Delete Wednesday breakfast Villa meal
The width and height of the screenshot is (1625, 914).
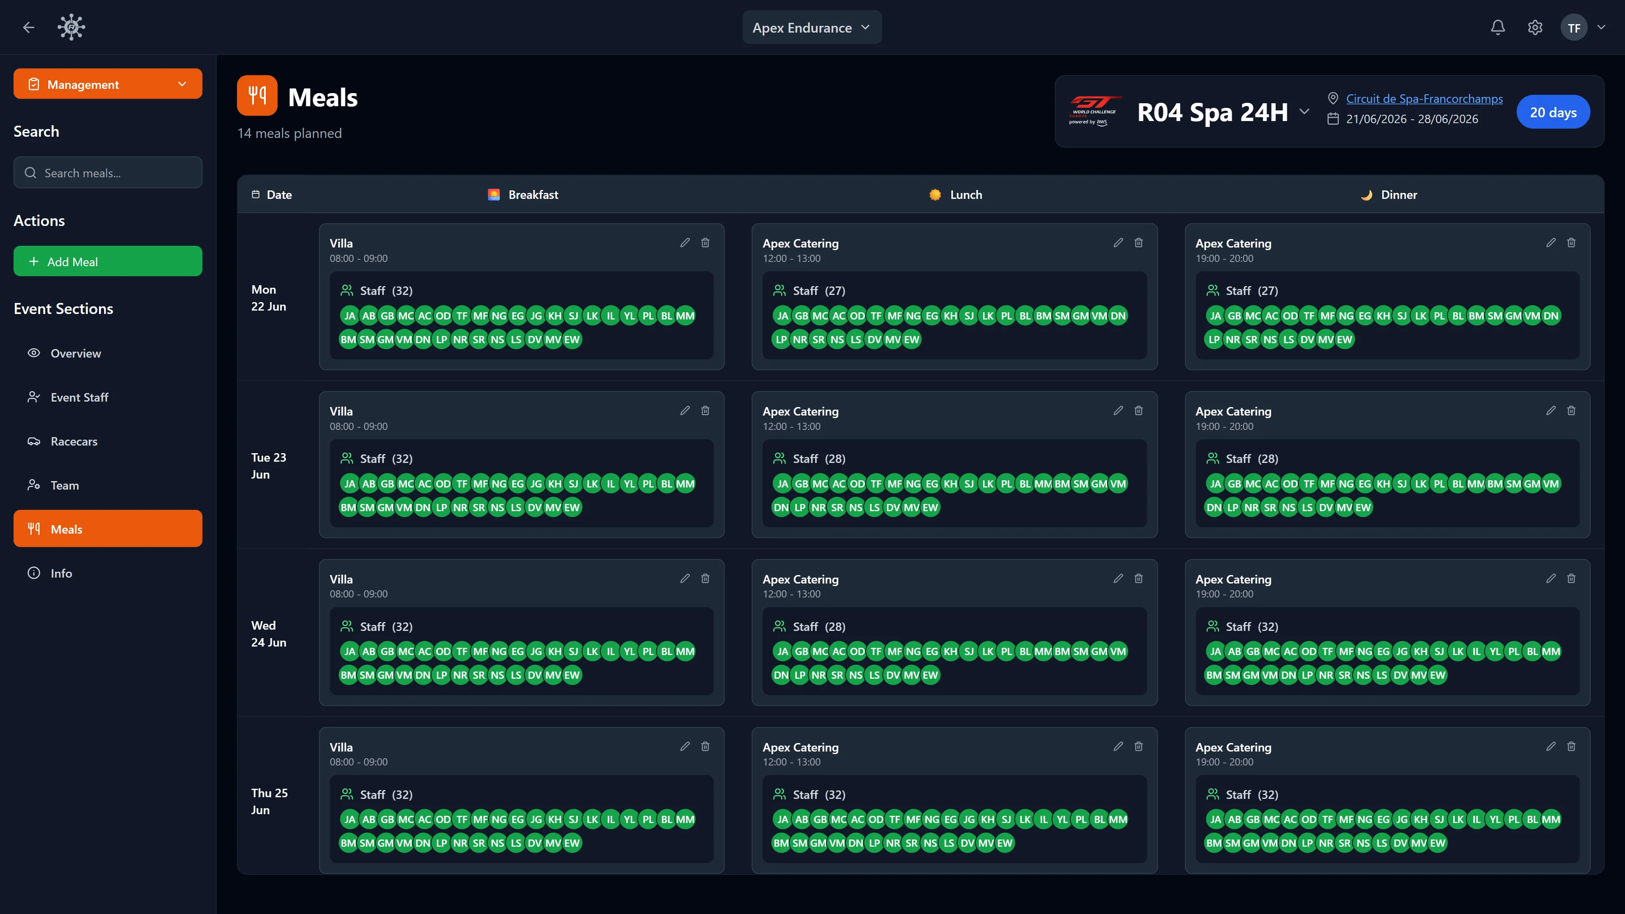705,578
